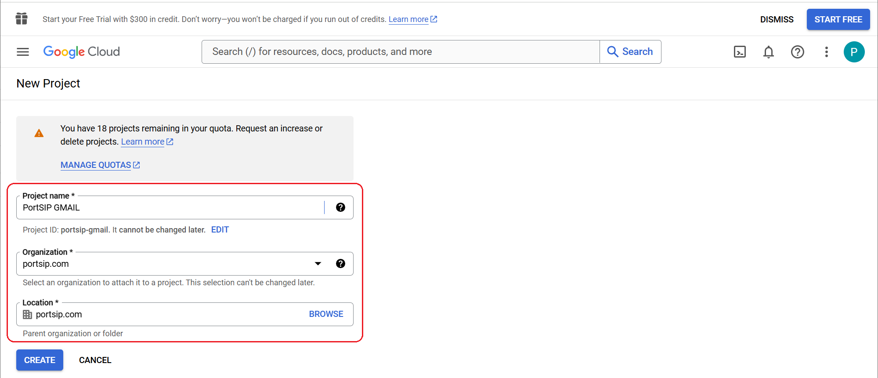Cancel the new project form
The height and width of the screenshot is (378, 878).
[95, 360]
